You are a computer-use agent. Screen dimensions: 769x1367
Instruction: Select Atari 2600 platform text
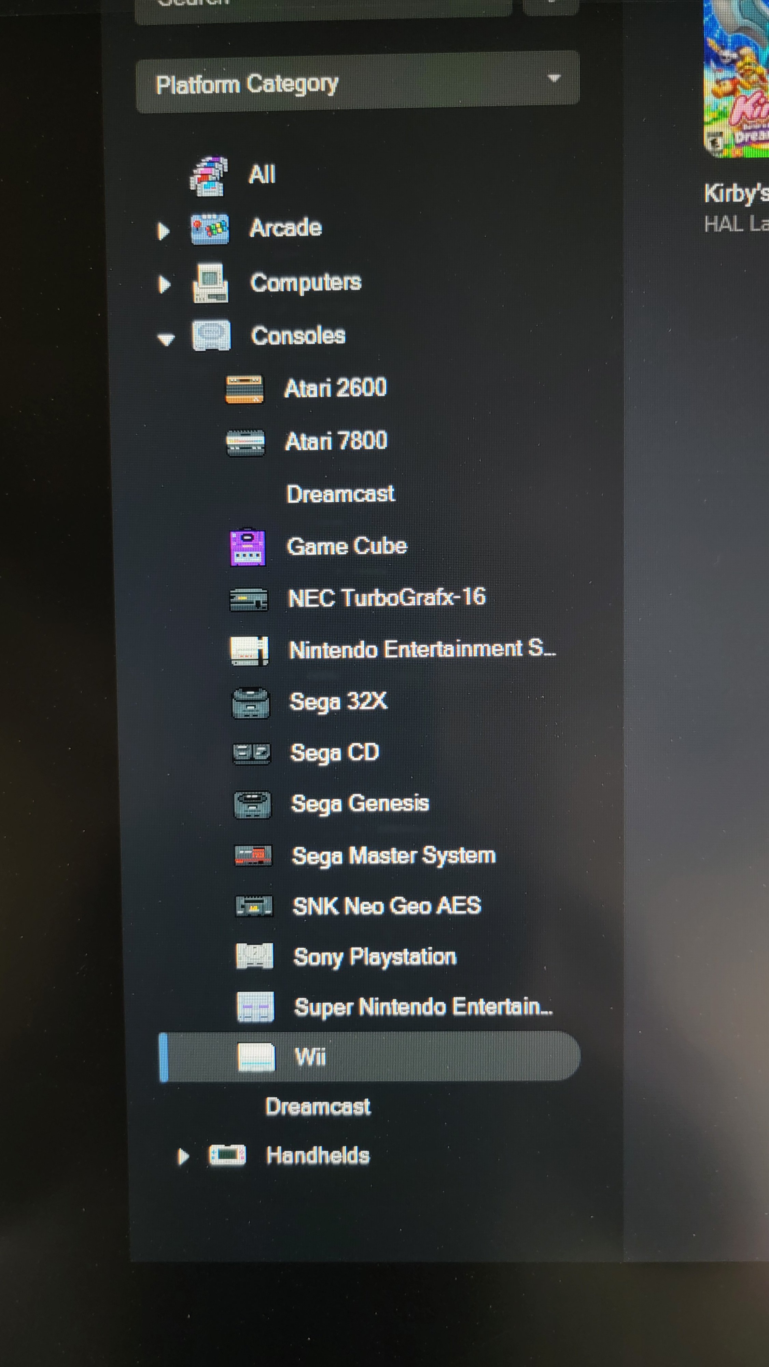click(335, 388)
